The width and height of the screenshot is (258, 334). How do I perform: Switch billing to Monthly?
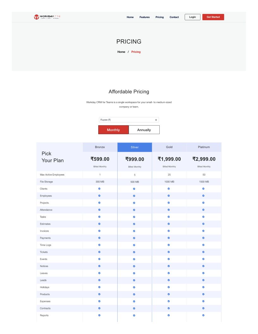point(114,130)
